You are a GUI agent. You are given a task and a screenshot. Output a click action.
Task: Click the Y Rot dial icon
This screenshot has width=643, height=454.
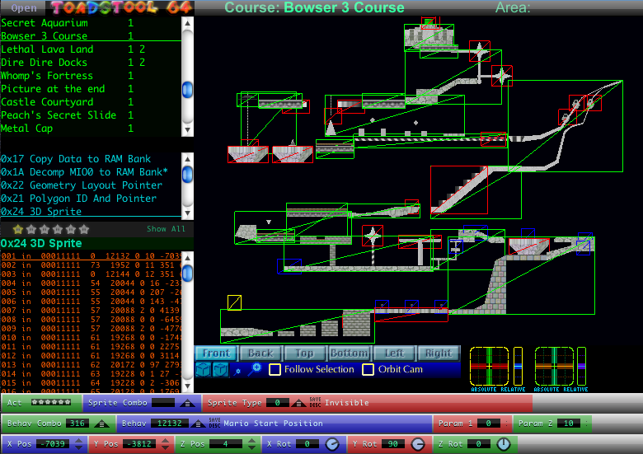[417, 444]
